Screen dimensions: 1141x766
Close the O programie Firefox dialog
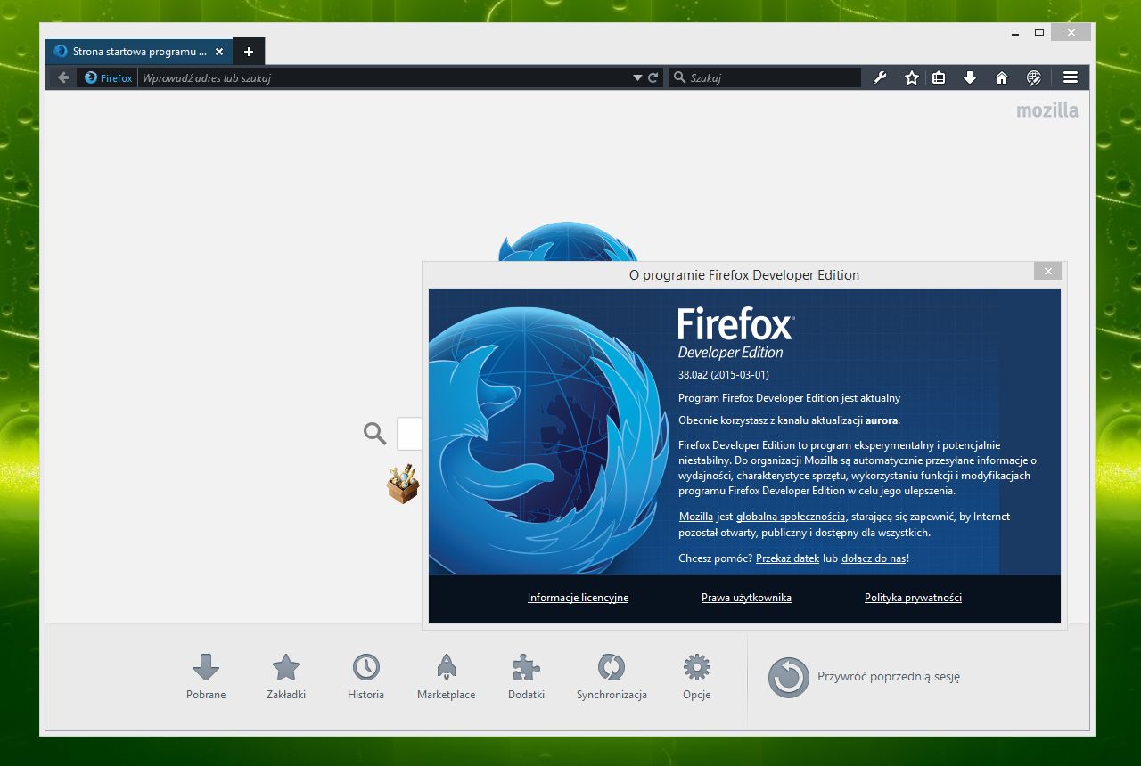pos(1048,271)
